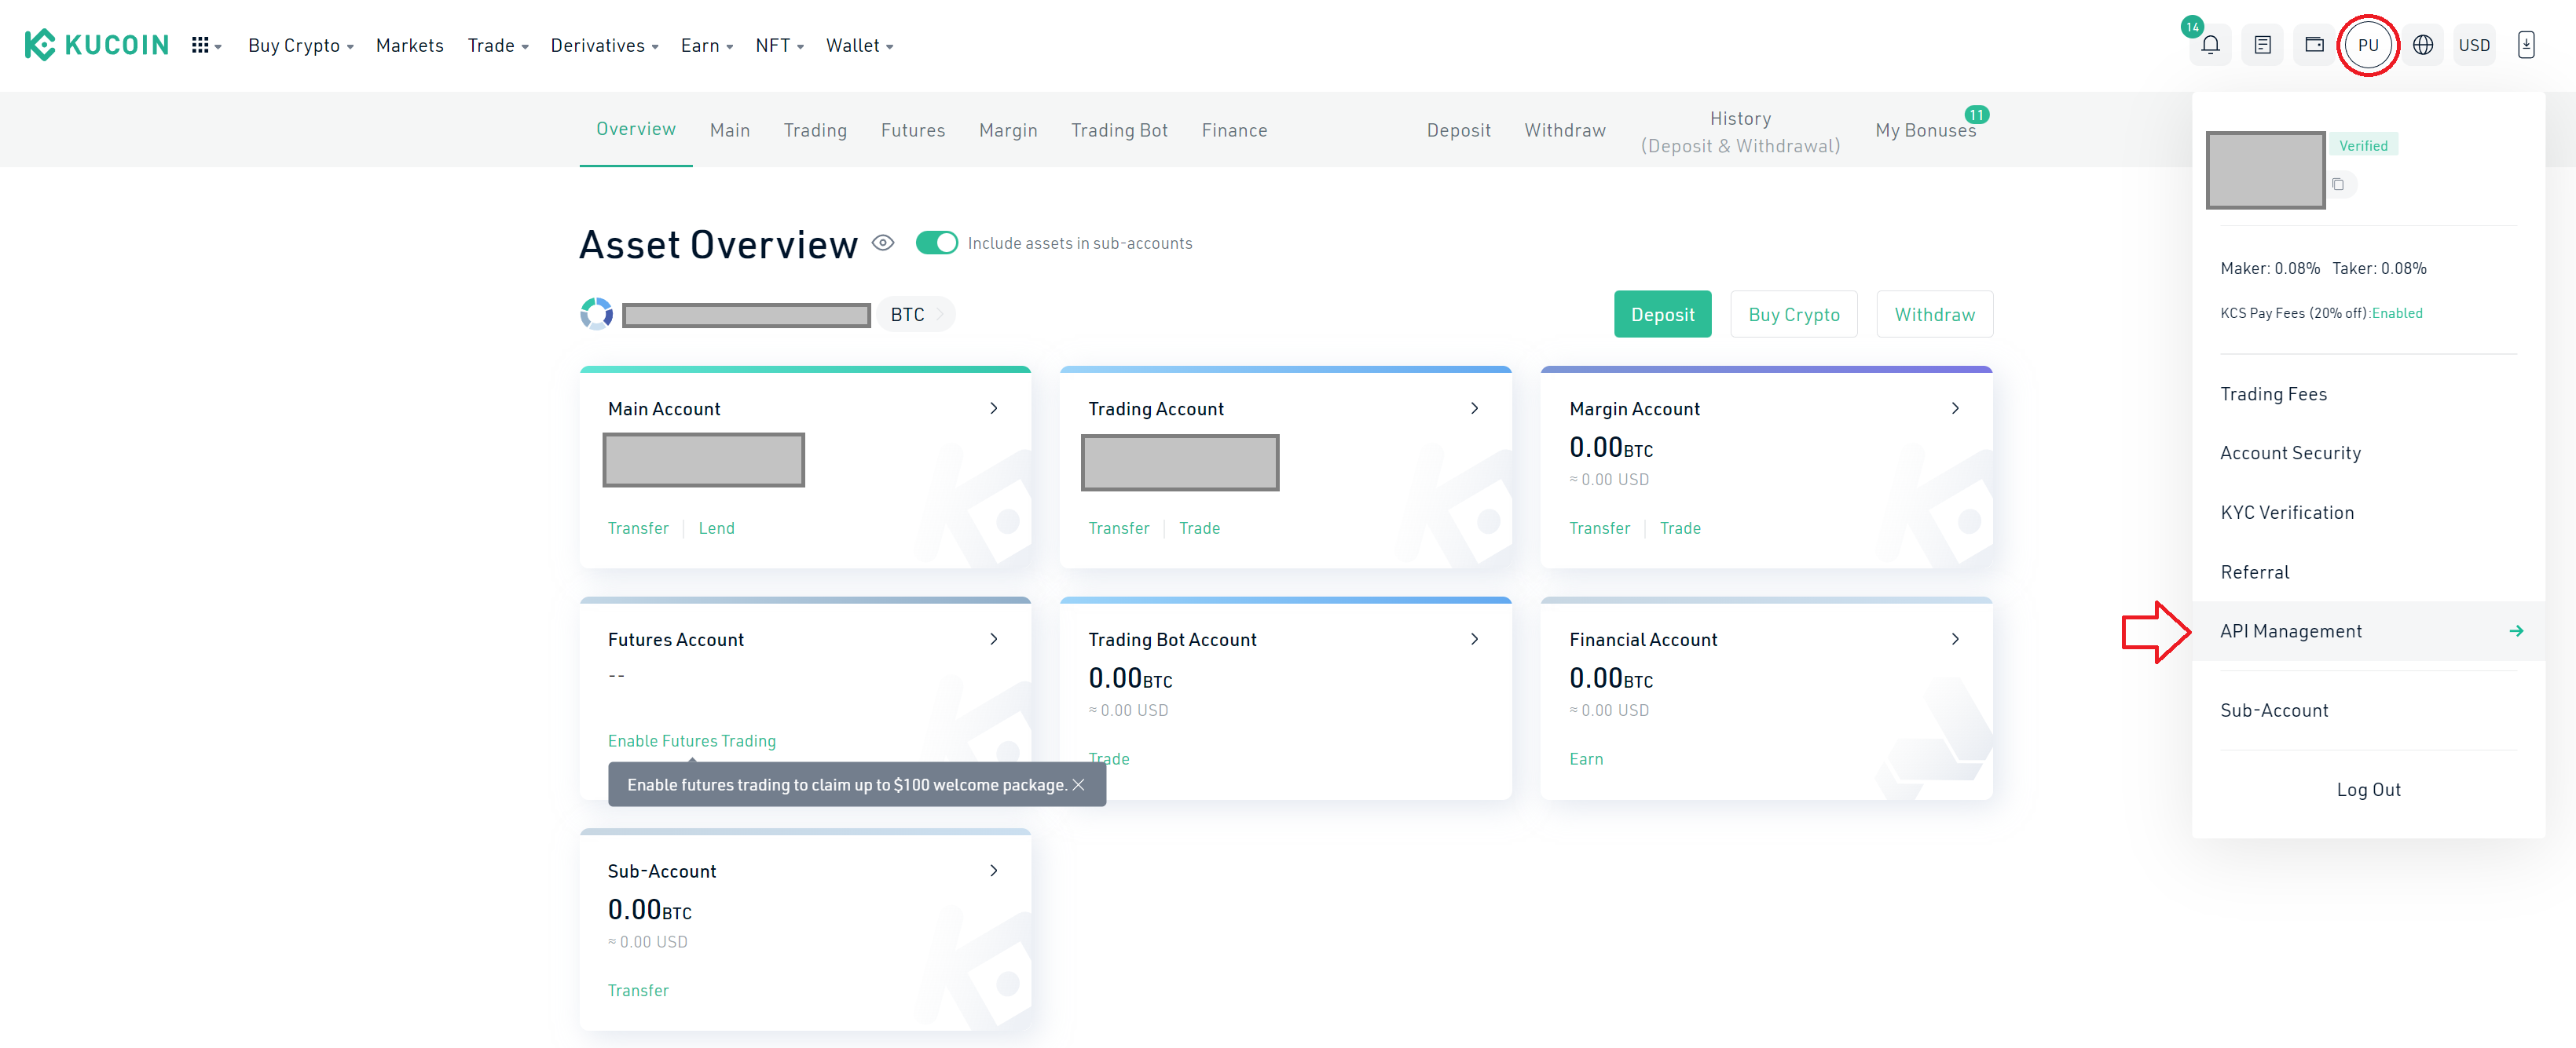Click Transfer in Main Account card
The height and width of the screenshot is (1048, 2576).
tap(638, 528)
